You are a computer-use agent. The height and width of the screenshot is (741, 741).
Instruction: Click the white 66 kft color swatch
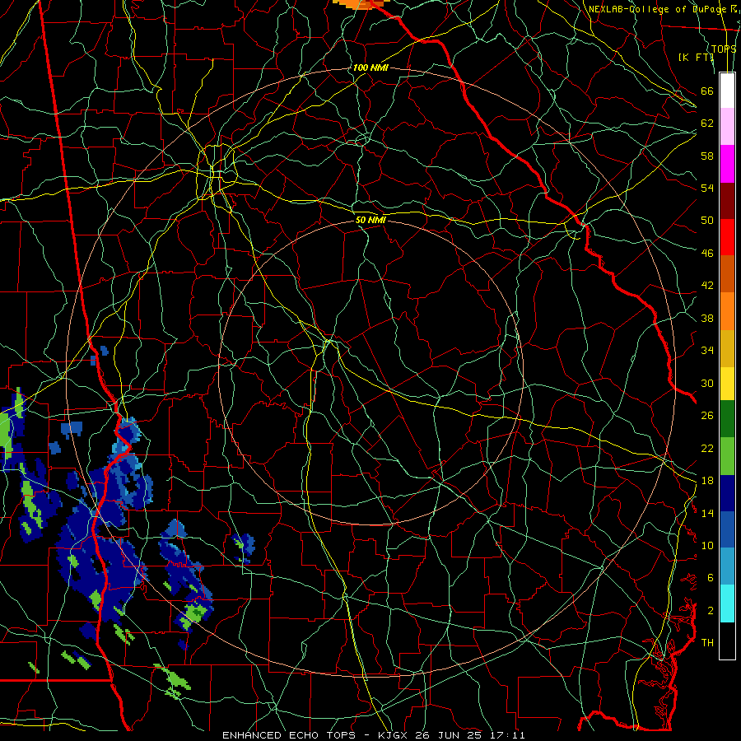727,91
